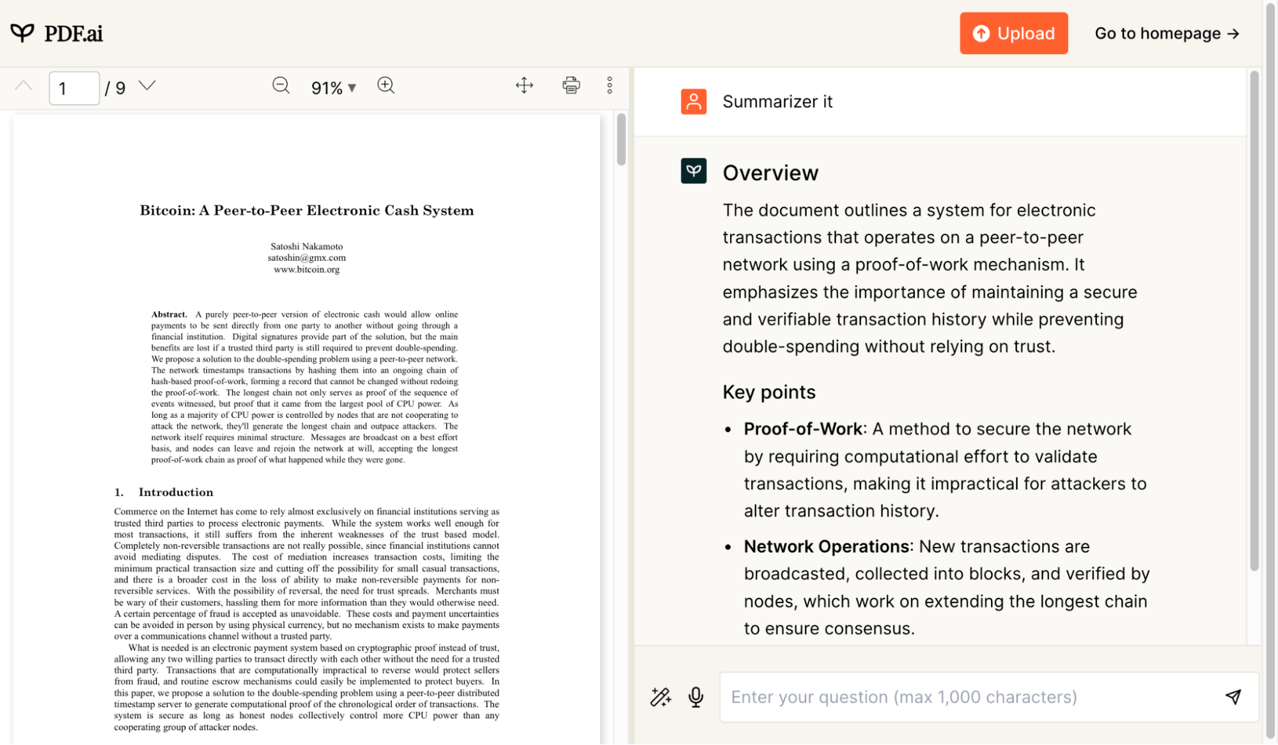Image resolution: width=1278 pixels, height=745 pixels.
Task: Open the 91% zoom level dropdown
Action: (333, 88)
